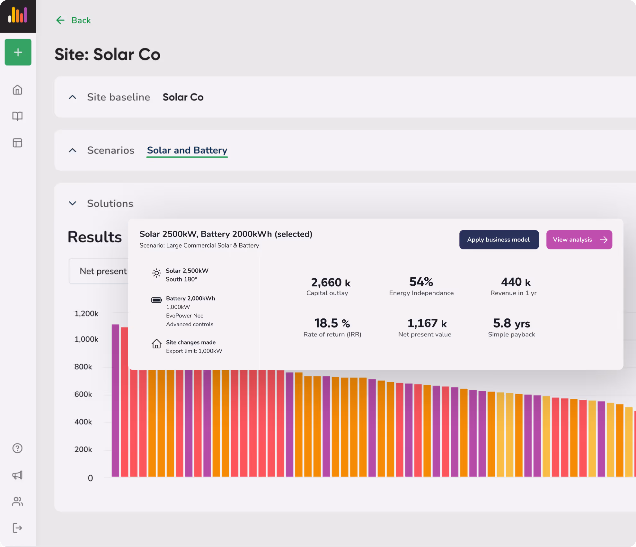This screenshot has height=547, width=636.
Task: Open the megaphone announcements icon
Action: pyautogui.click(x=17, y=475)
